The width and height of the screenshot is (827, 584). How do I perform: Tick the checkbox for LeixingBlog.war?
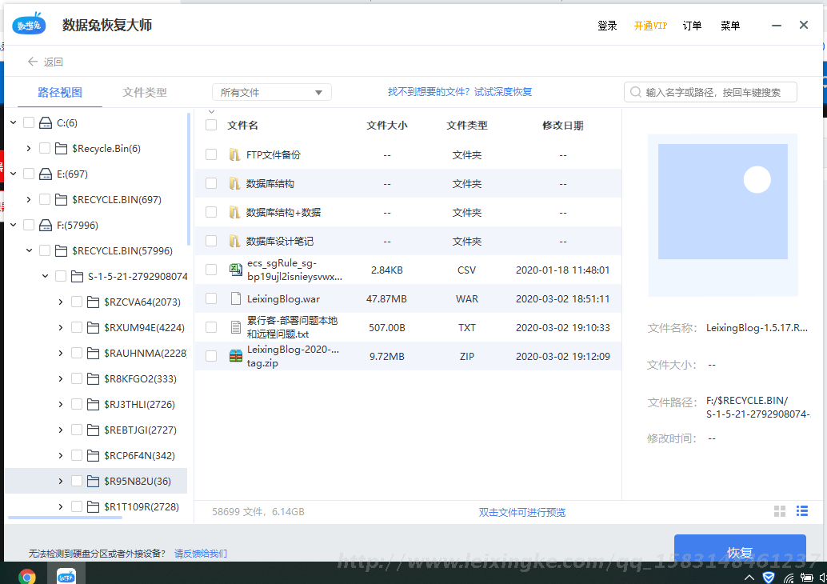click(211, 298)
